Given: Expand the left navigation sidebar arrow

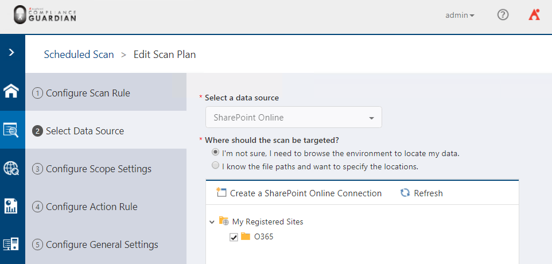Looking at the screenshot, I should click(x=11, y=52).
